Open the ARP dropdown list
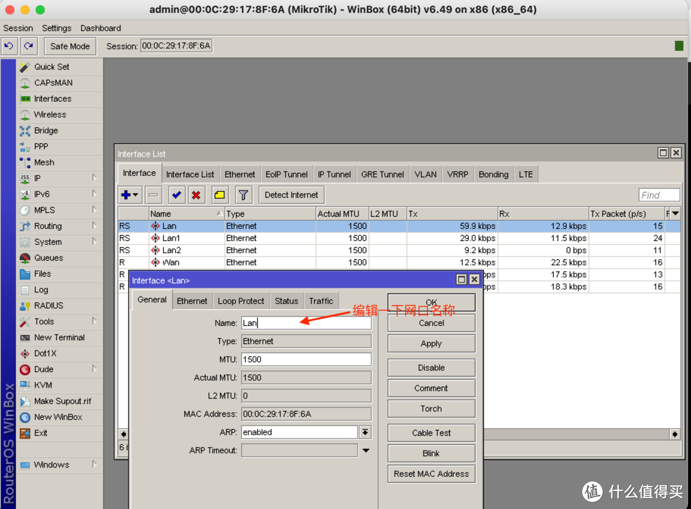 pos(365,432)
